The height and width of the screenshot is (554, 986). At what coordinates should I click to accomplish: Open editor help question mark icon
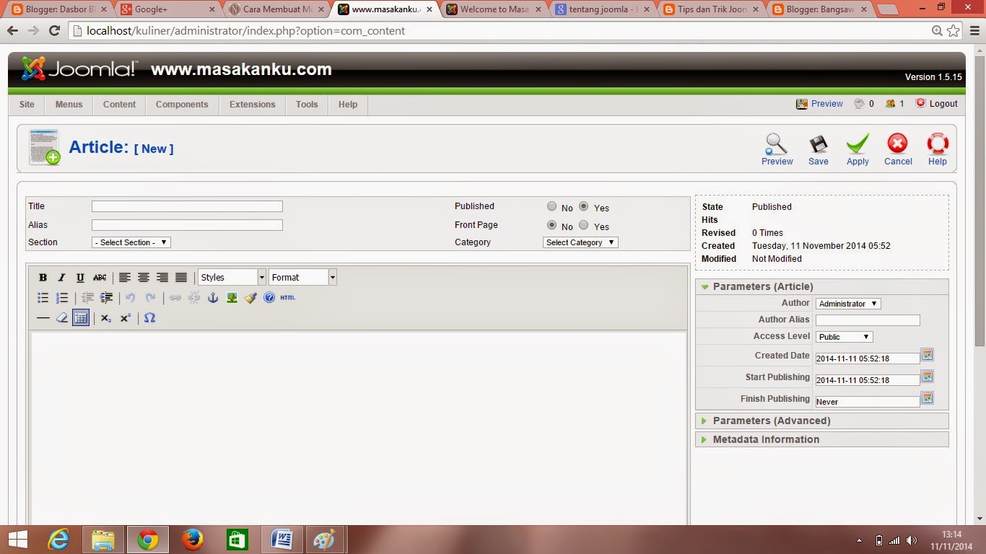coord(269,297)
